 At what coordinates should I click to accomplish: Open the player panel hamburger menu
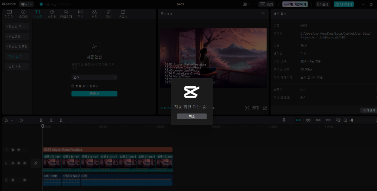point(263,14)
